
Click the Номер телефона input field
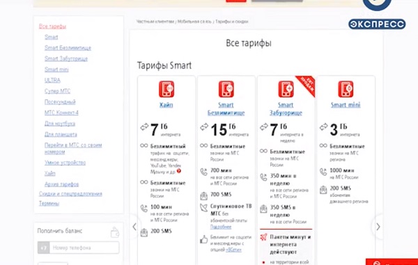(84, 248)
